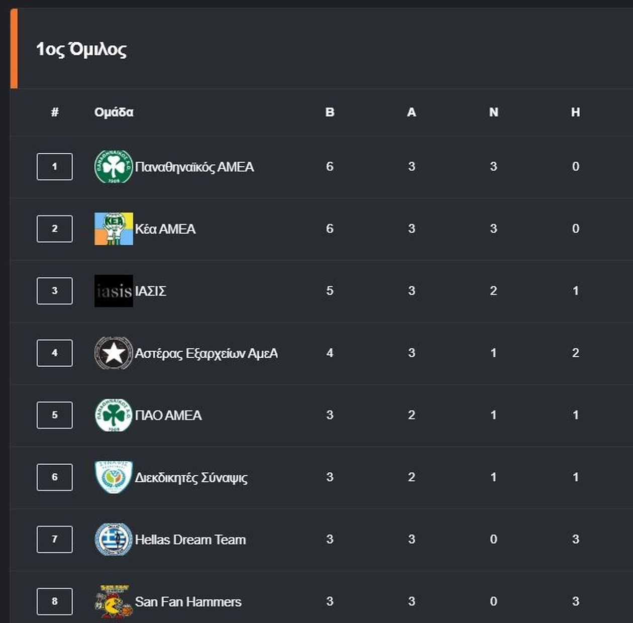Click the Διεκδικητές Σύναψις team logo

coord(114,477)
